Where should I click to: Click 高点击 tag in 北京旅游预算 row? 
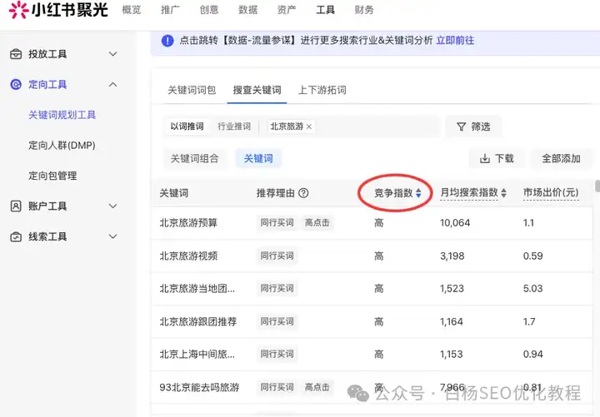pos(317,223)
